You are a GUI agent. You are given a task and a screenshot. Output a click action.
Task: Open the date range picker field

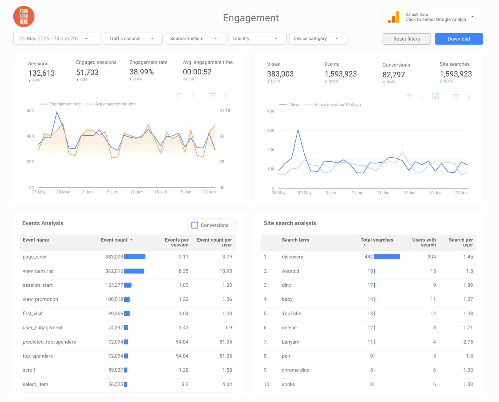coord(57,39)
